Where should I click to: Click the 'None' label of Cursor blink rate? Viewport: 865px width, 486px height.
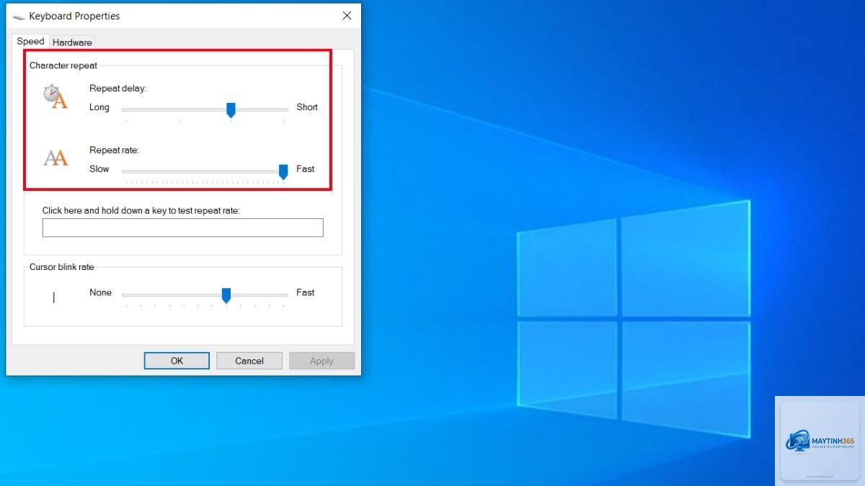[x=100, y=293]
